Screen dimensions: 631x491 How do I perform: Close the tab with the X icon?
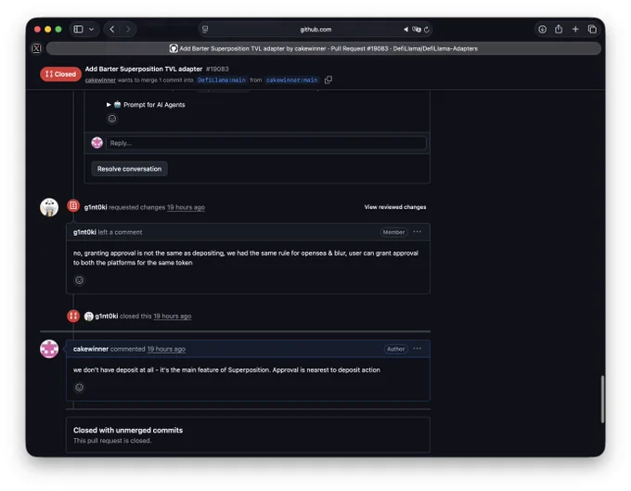point(36,48)
